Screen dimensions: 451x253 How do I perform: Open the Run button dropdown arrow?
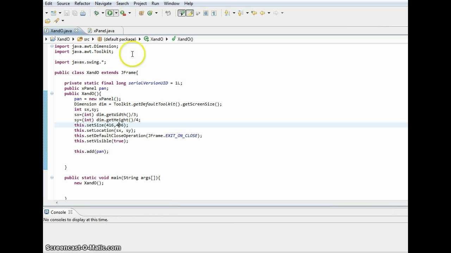point(116,13)
